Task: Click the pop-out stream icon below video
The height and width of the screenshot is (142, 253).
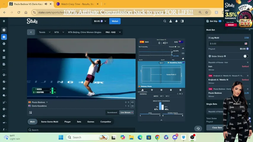Action: pyautogui.click(x=30, y=112)
